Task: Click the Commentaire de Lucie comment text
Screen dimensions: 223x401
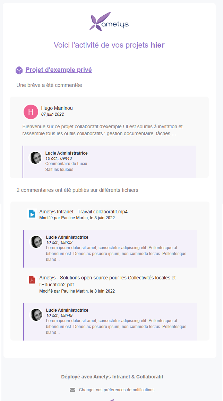Action: tap(66, 164)
